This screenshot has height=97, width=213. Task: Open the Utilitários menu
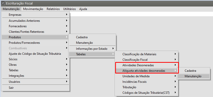click(69, 9)
